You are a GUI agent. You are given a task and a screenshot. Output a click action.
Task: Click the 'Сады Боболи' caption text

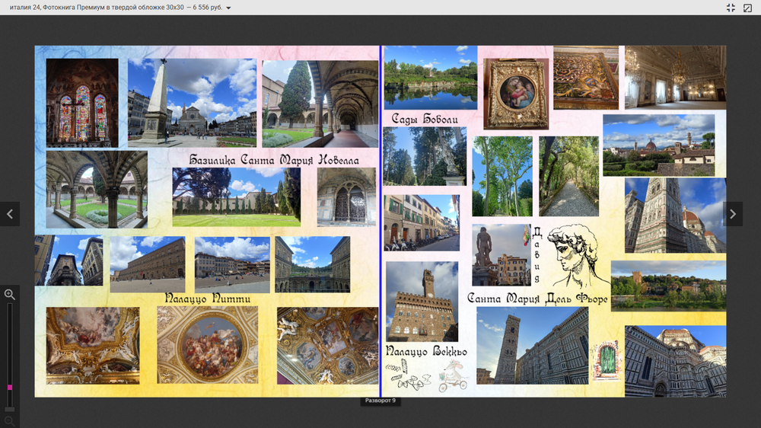[x=425, y=120]
